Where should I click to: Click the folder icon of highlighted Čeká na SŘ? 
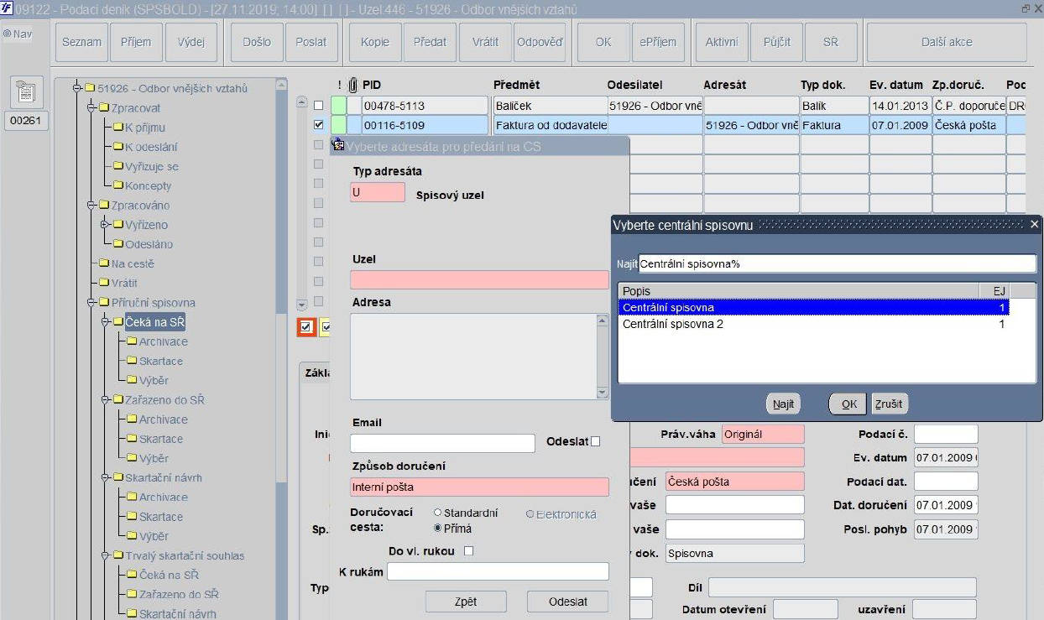[x=118, y=322]
